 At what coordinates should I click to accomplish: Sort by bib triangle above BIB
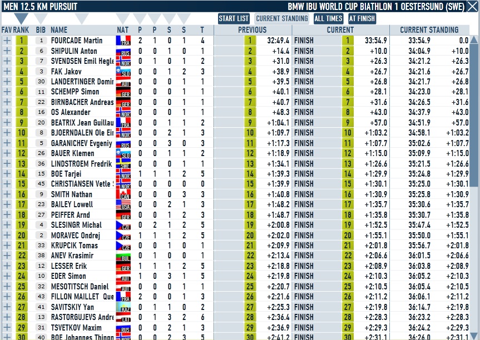click(41, 18)
